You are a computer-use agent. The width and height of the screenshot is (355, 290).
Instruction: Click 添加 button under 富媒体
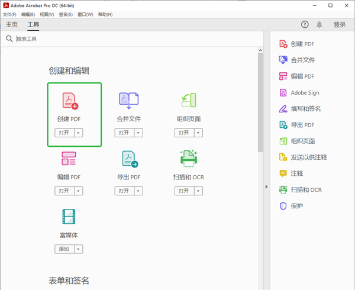(x=64, y=249)
